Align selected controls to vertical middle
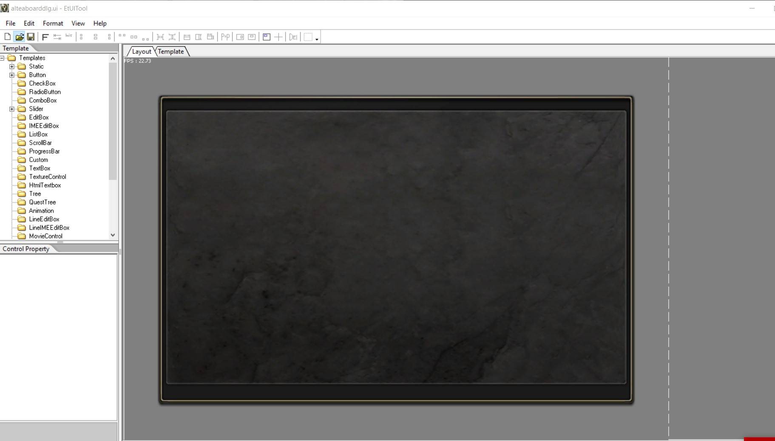 [134, 37]
